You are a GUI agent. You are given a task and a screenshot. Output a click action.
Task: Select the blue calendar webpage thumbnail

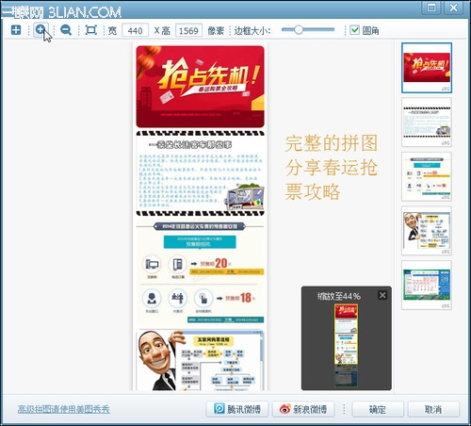(x=427, y=285)
